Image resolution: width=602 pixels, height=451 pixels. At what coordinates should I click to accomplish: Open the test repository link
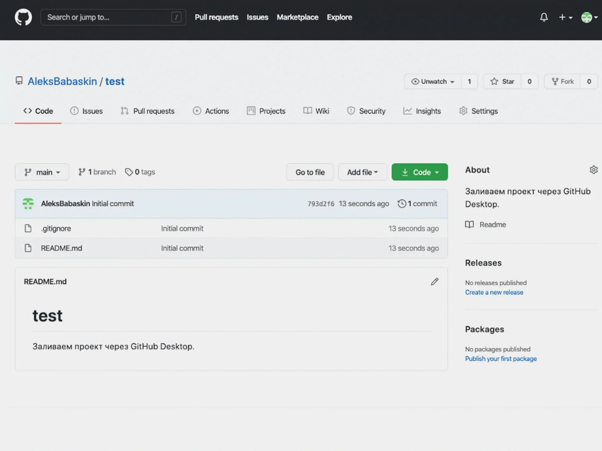(115, 81)
